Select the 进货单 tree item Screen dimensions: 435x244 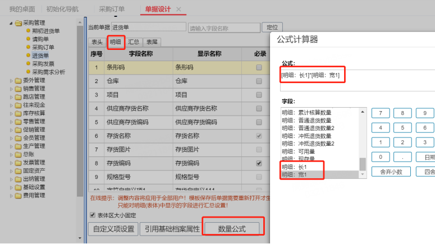(x=40, y=56)
